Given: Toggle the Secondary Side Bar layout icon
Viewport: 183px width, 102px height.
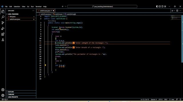Looking at the screenshot, I should click(x=162, y=7).
